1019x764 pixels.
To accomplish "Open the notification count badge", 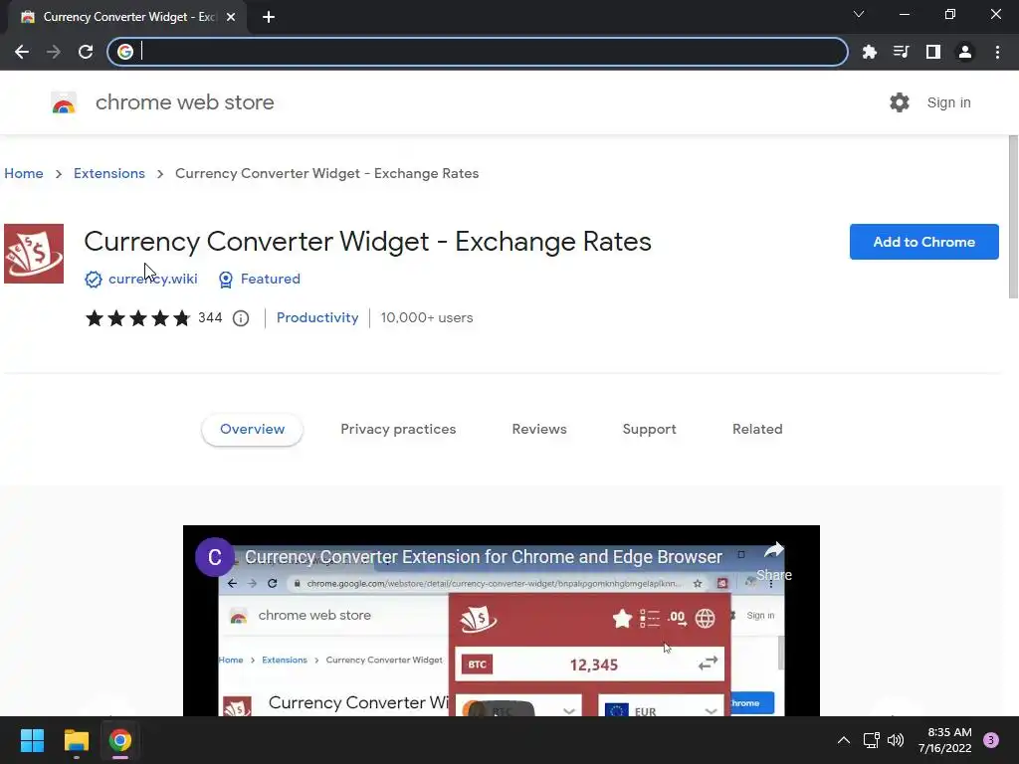I will 991,740.
